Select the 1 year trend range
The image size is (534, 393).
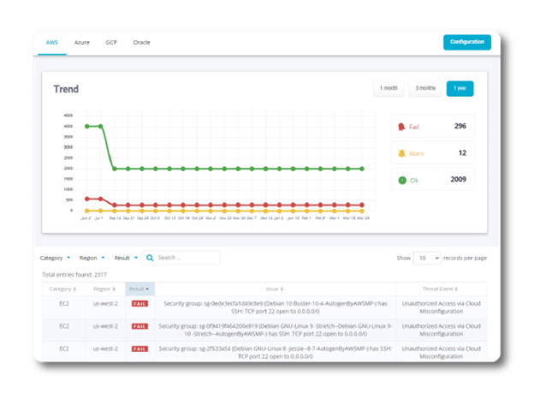tap(460, 88)
